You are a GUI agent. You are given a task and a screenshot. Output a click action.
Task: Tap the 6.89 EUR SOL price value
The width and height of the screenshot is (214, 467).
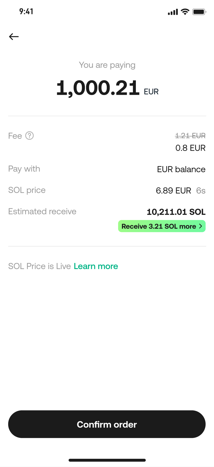click(173, 191)
